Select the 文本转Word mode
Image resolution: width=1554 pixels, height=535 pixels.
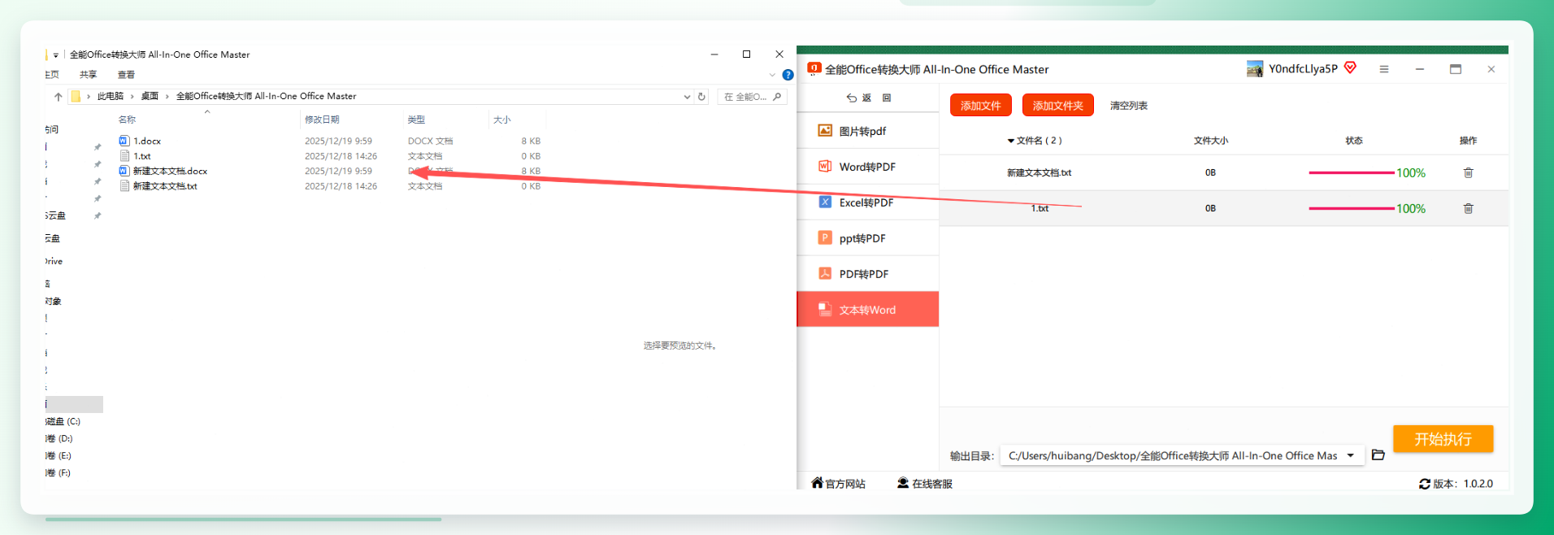[x=867, y=309]
